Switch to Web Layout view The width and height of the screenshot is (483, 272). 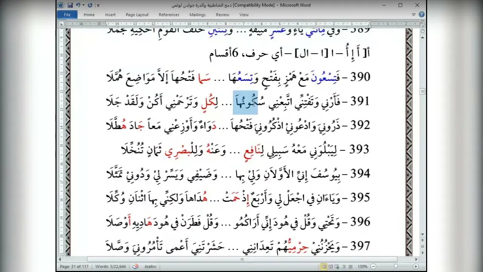[338, 267]
